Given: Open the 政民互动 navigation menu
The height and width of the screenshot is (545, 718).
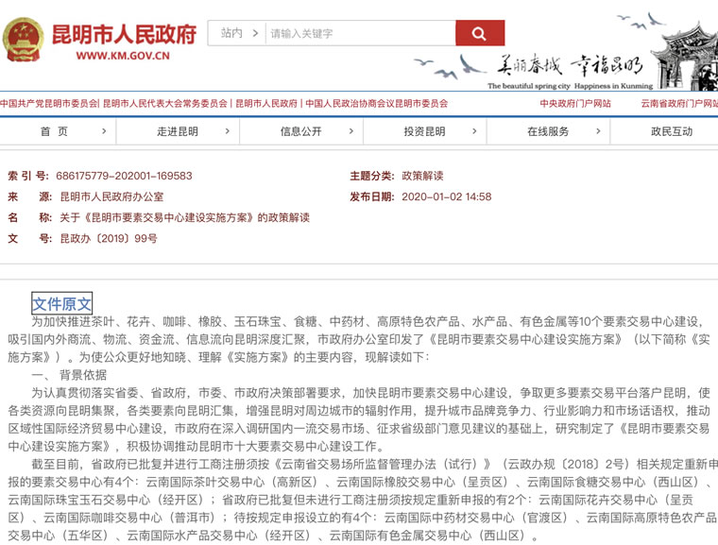Looking at the screenshot, I should [672, 131].
